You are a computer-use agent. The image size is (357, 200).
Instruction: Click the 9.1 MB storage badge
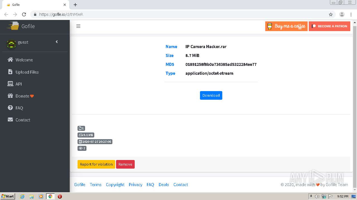[x=86, y=135]
